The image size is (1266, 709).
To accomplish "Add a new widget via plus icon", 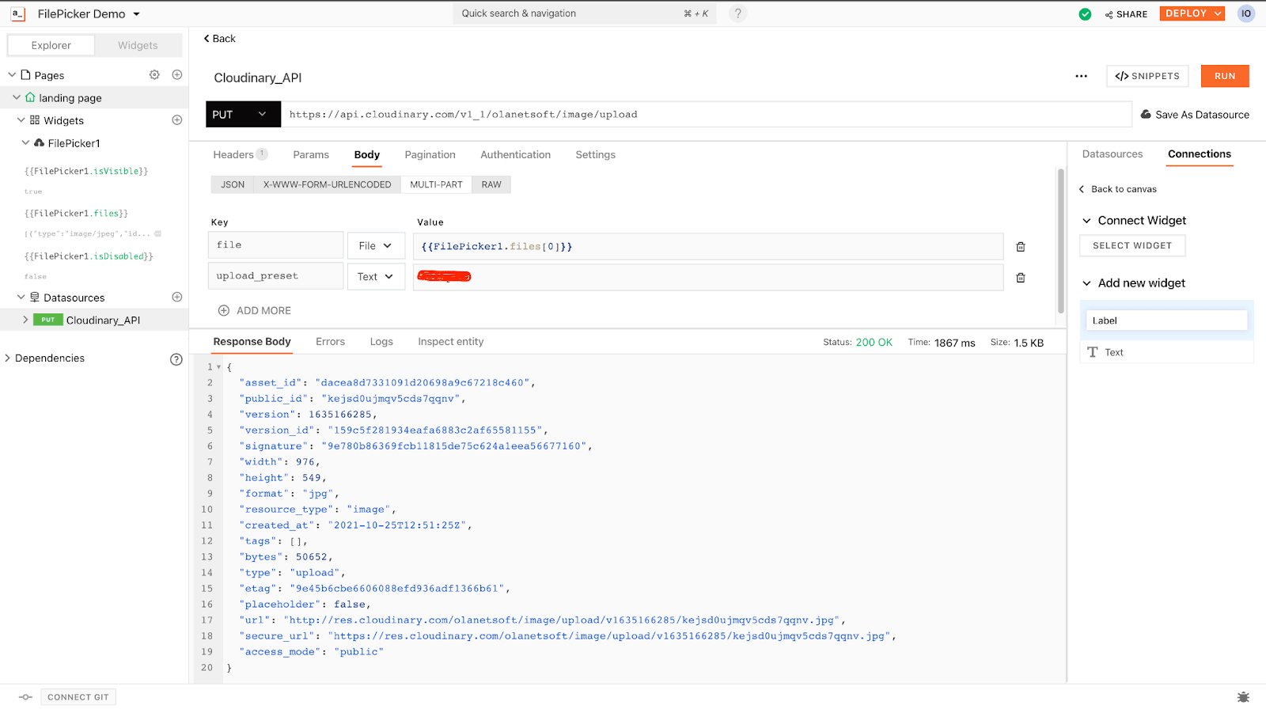I will 177,120.
